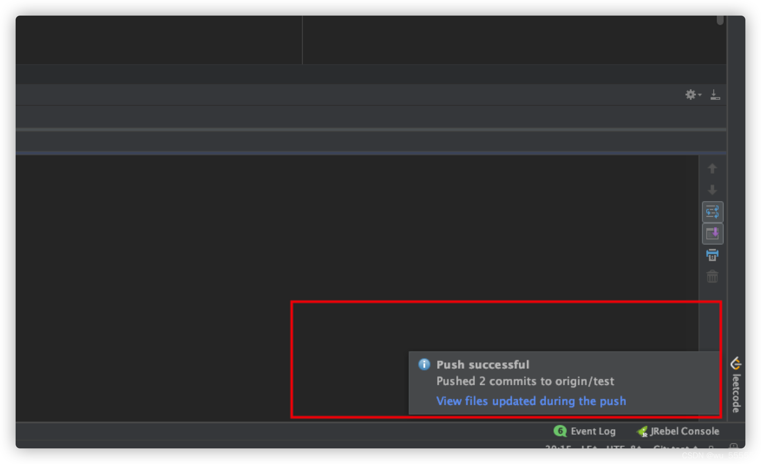
Task: Click the hide panel download-arrow icon
Action: click(x=715, y=95)
